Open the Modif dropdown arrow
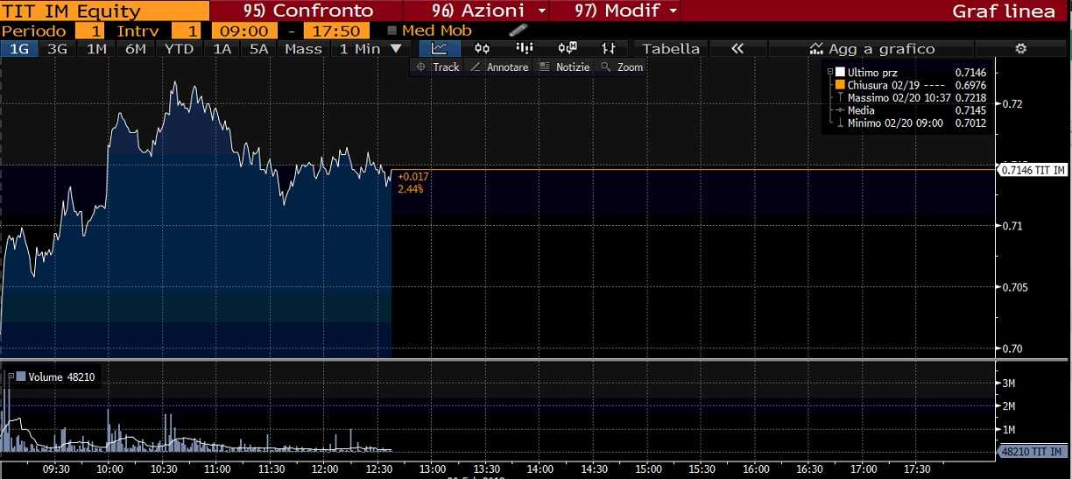The height and width of the screenshot is (479, 1072). 673,11
